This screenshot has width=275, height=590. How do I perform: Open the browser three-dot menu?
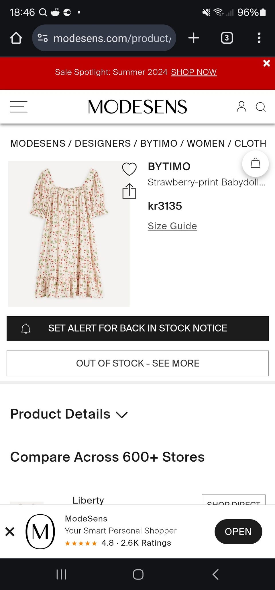click(259, 38)
